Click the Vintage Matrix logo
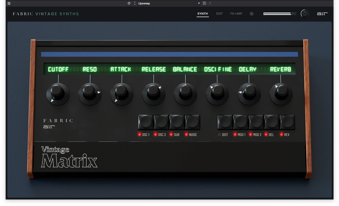This screenshot has height=206, width=339. 69,157
